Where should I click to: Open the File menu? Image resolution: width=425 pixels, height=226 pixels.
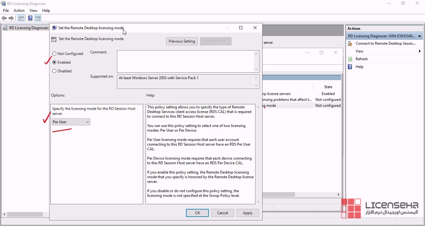coord(6,11)
